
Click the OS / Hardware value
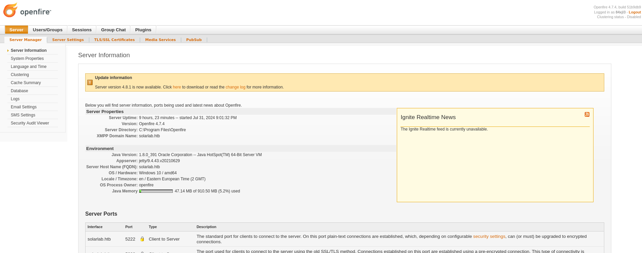coord(158,173)
